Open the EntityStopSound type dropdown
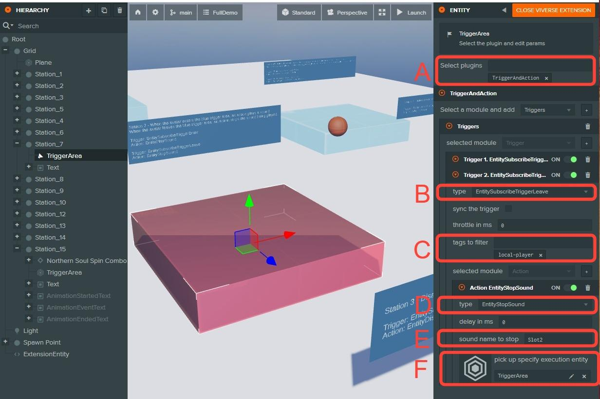600x399 pixels. [x=534, y=305]
